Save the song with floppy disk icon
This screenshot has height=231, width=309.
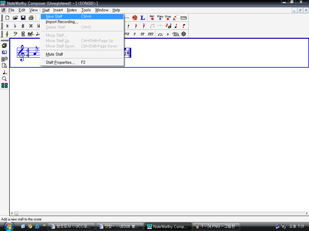23,18
